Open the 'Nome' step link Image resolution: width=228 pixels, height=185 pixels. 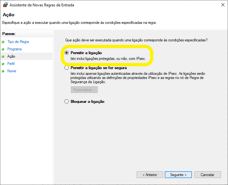(x=11, y=71)
